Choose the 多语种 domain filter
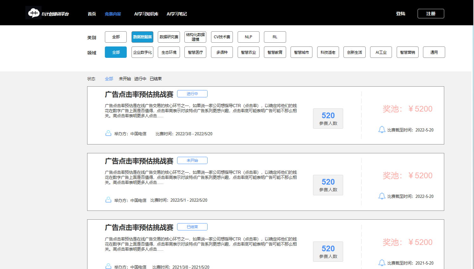 pos(222,52)
